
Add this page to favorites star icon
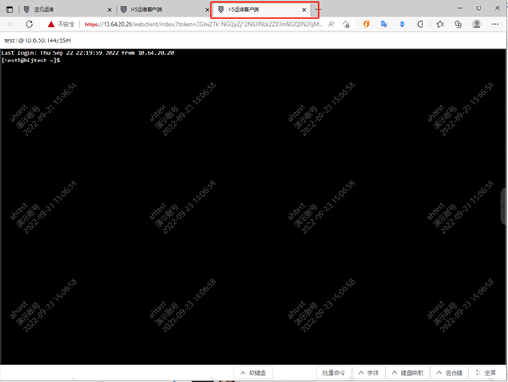click(x=346, y=24)
